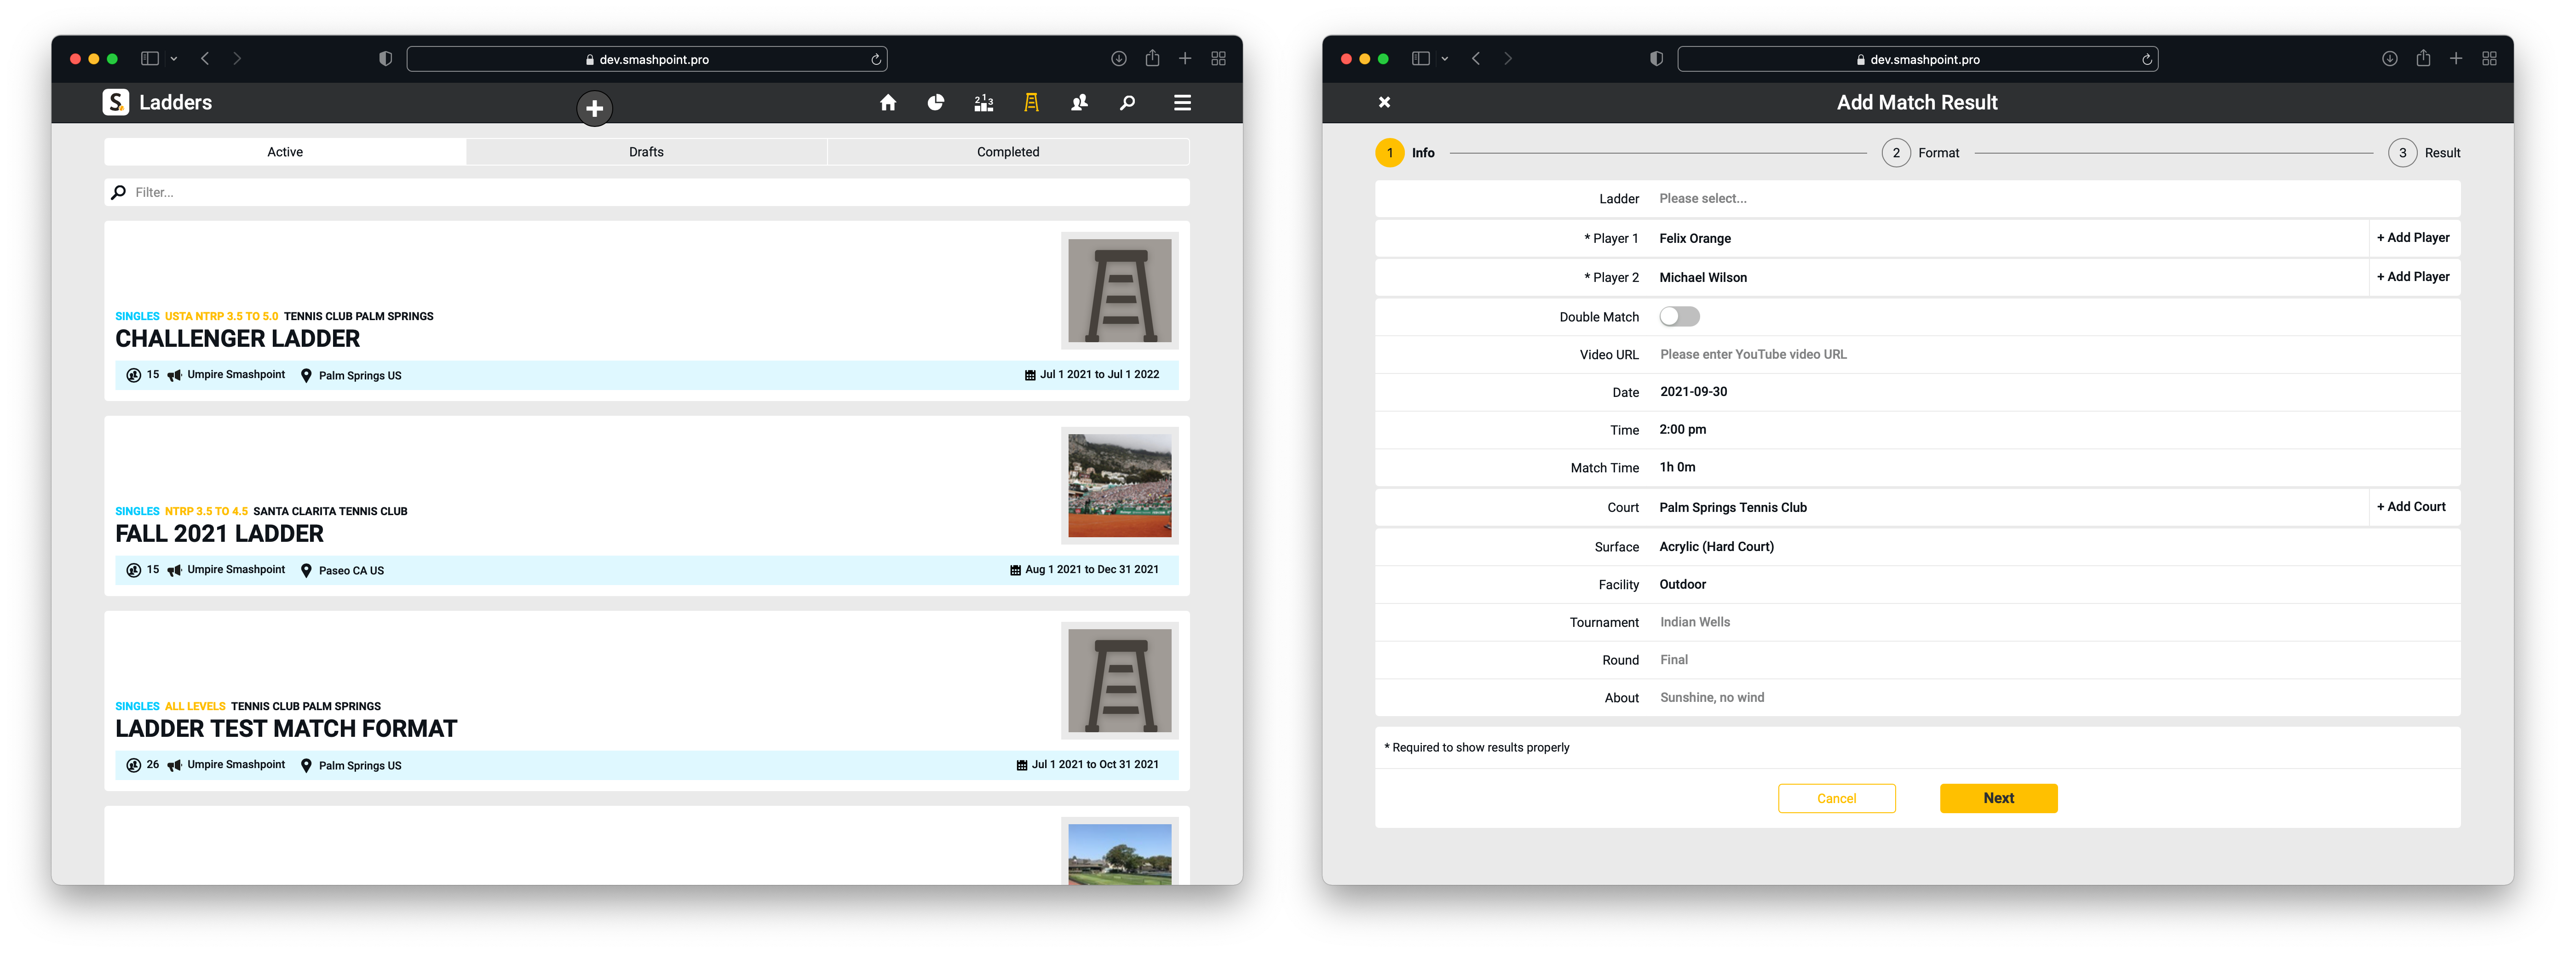The image size is (2576, 953).
Task: Open the Time selector showing 2:00 pm
Action: click(x=1918, y=430)
